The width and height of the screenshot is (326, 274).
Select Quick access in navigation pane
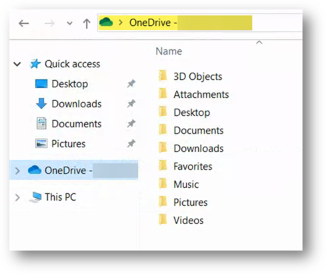(73, 64)
